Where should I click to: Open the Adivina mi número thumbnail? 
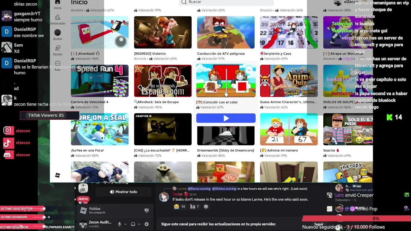(289, 129)
